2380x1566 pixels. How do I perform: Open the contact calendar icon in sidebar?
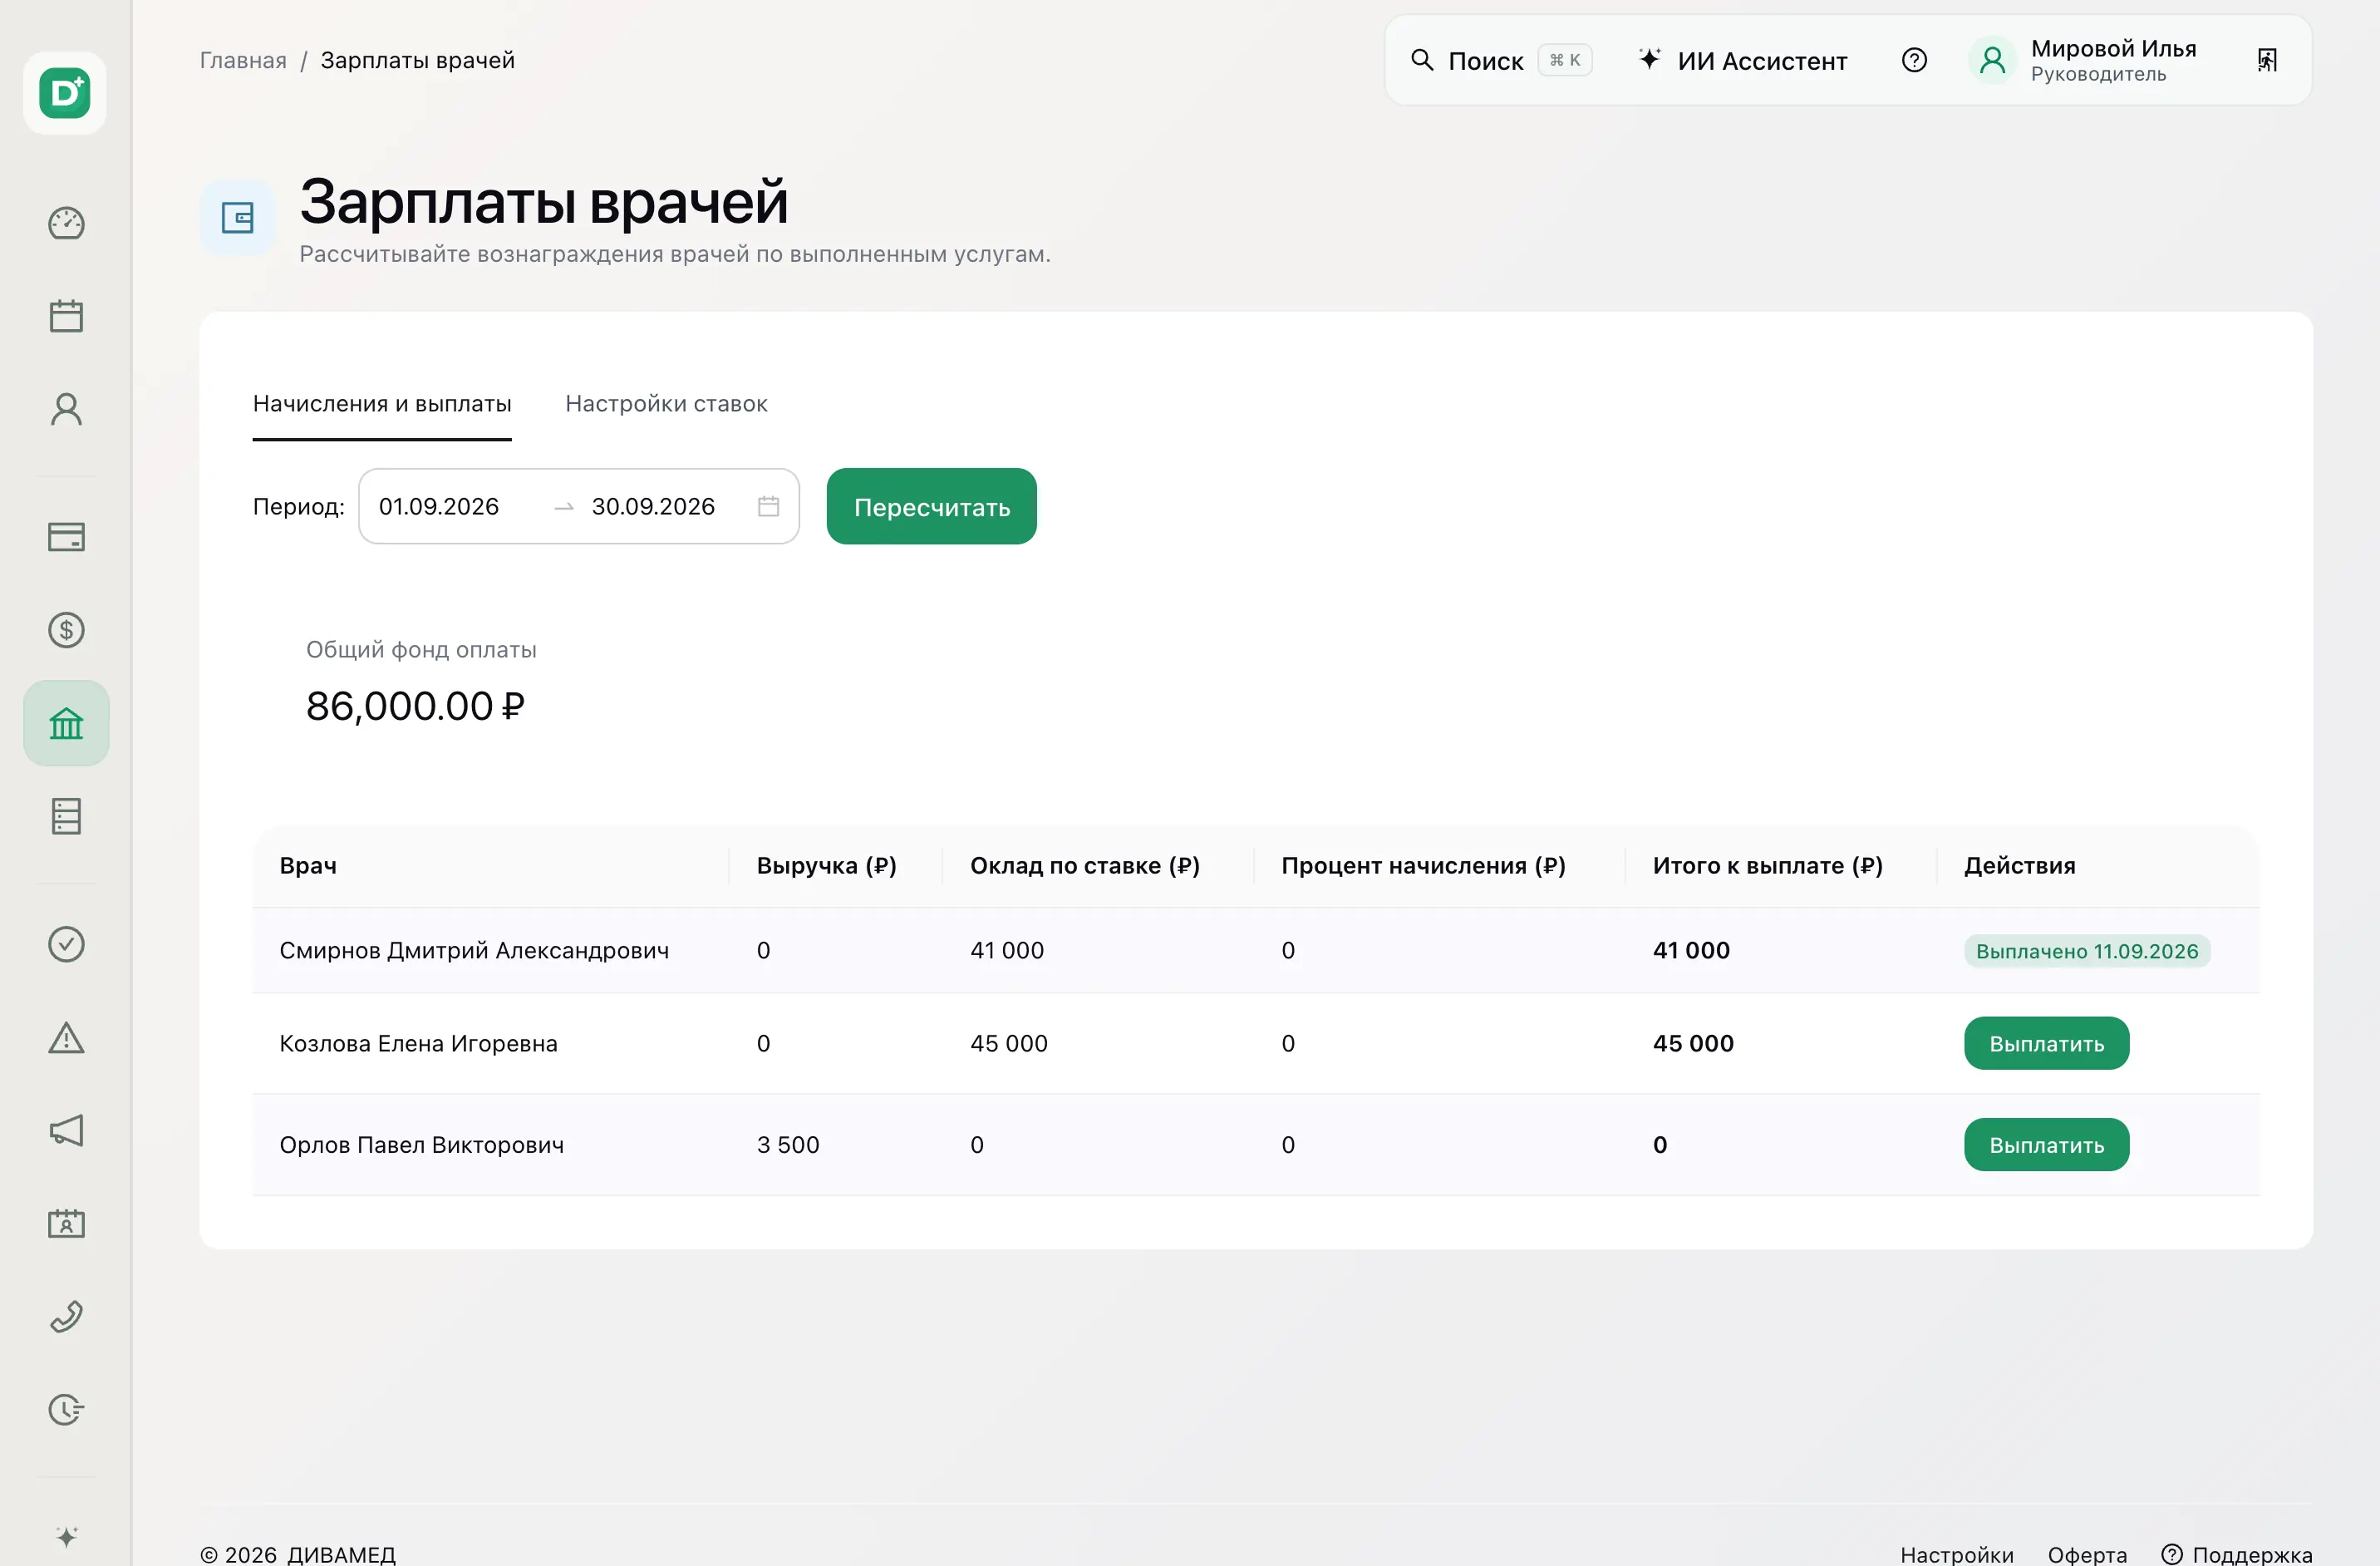coord(66,1223)
